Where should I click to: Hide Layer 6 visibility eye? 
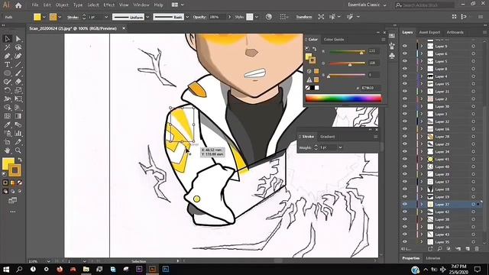[405, 53]
